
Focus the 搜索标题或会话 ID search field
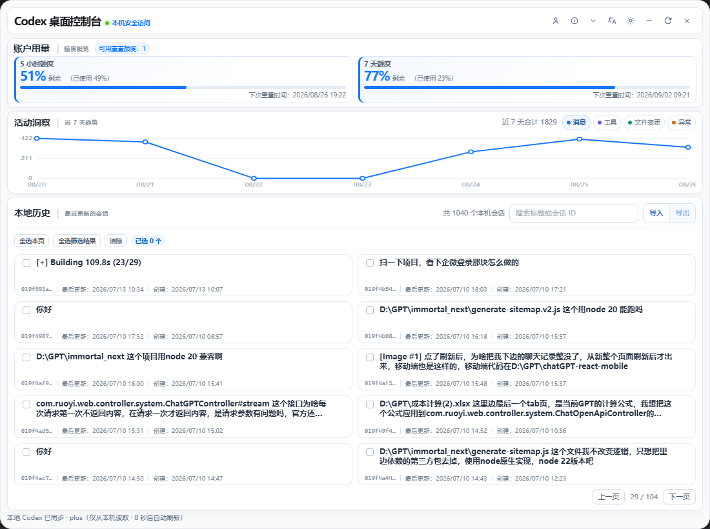point(574,213)
